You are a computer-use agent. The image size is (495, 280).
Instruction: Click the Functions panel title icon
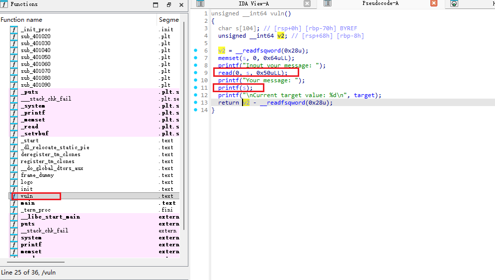tap(4, 4)
